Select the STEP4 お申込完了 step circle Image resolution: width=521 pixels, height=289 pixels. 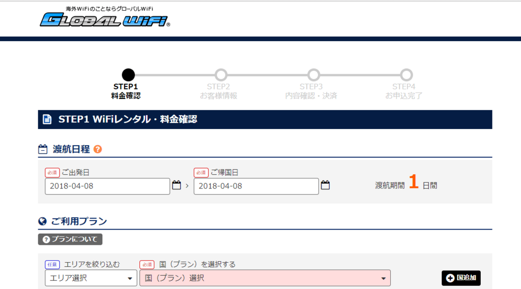tap(407, 75)
